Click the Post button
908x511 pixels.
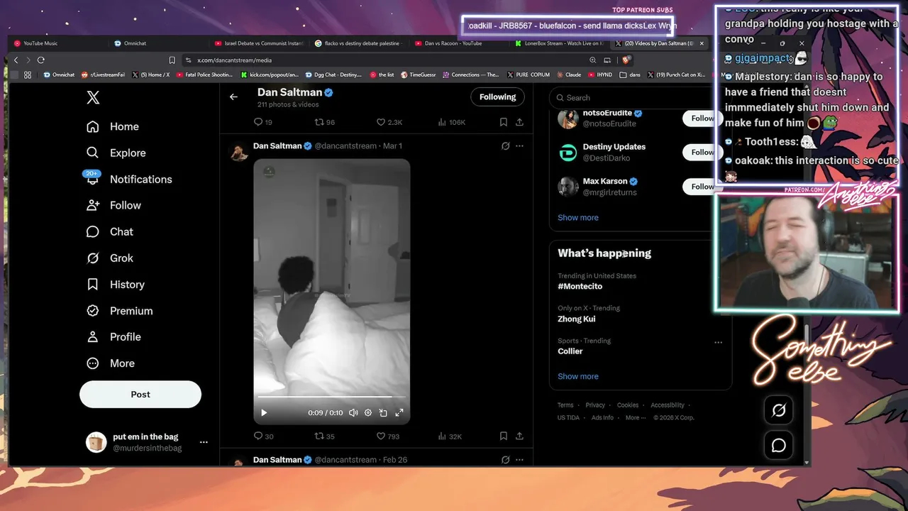point(140,394)
